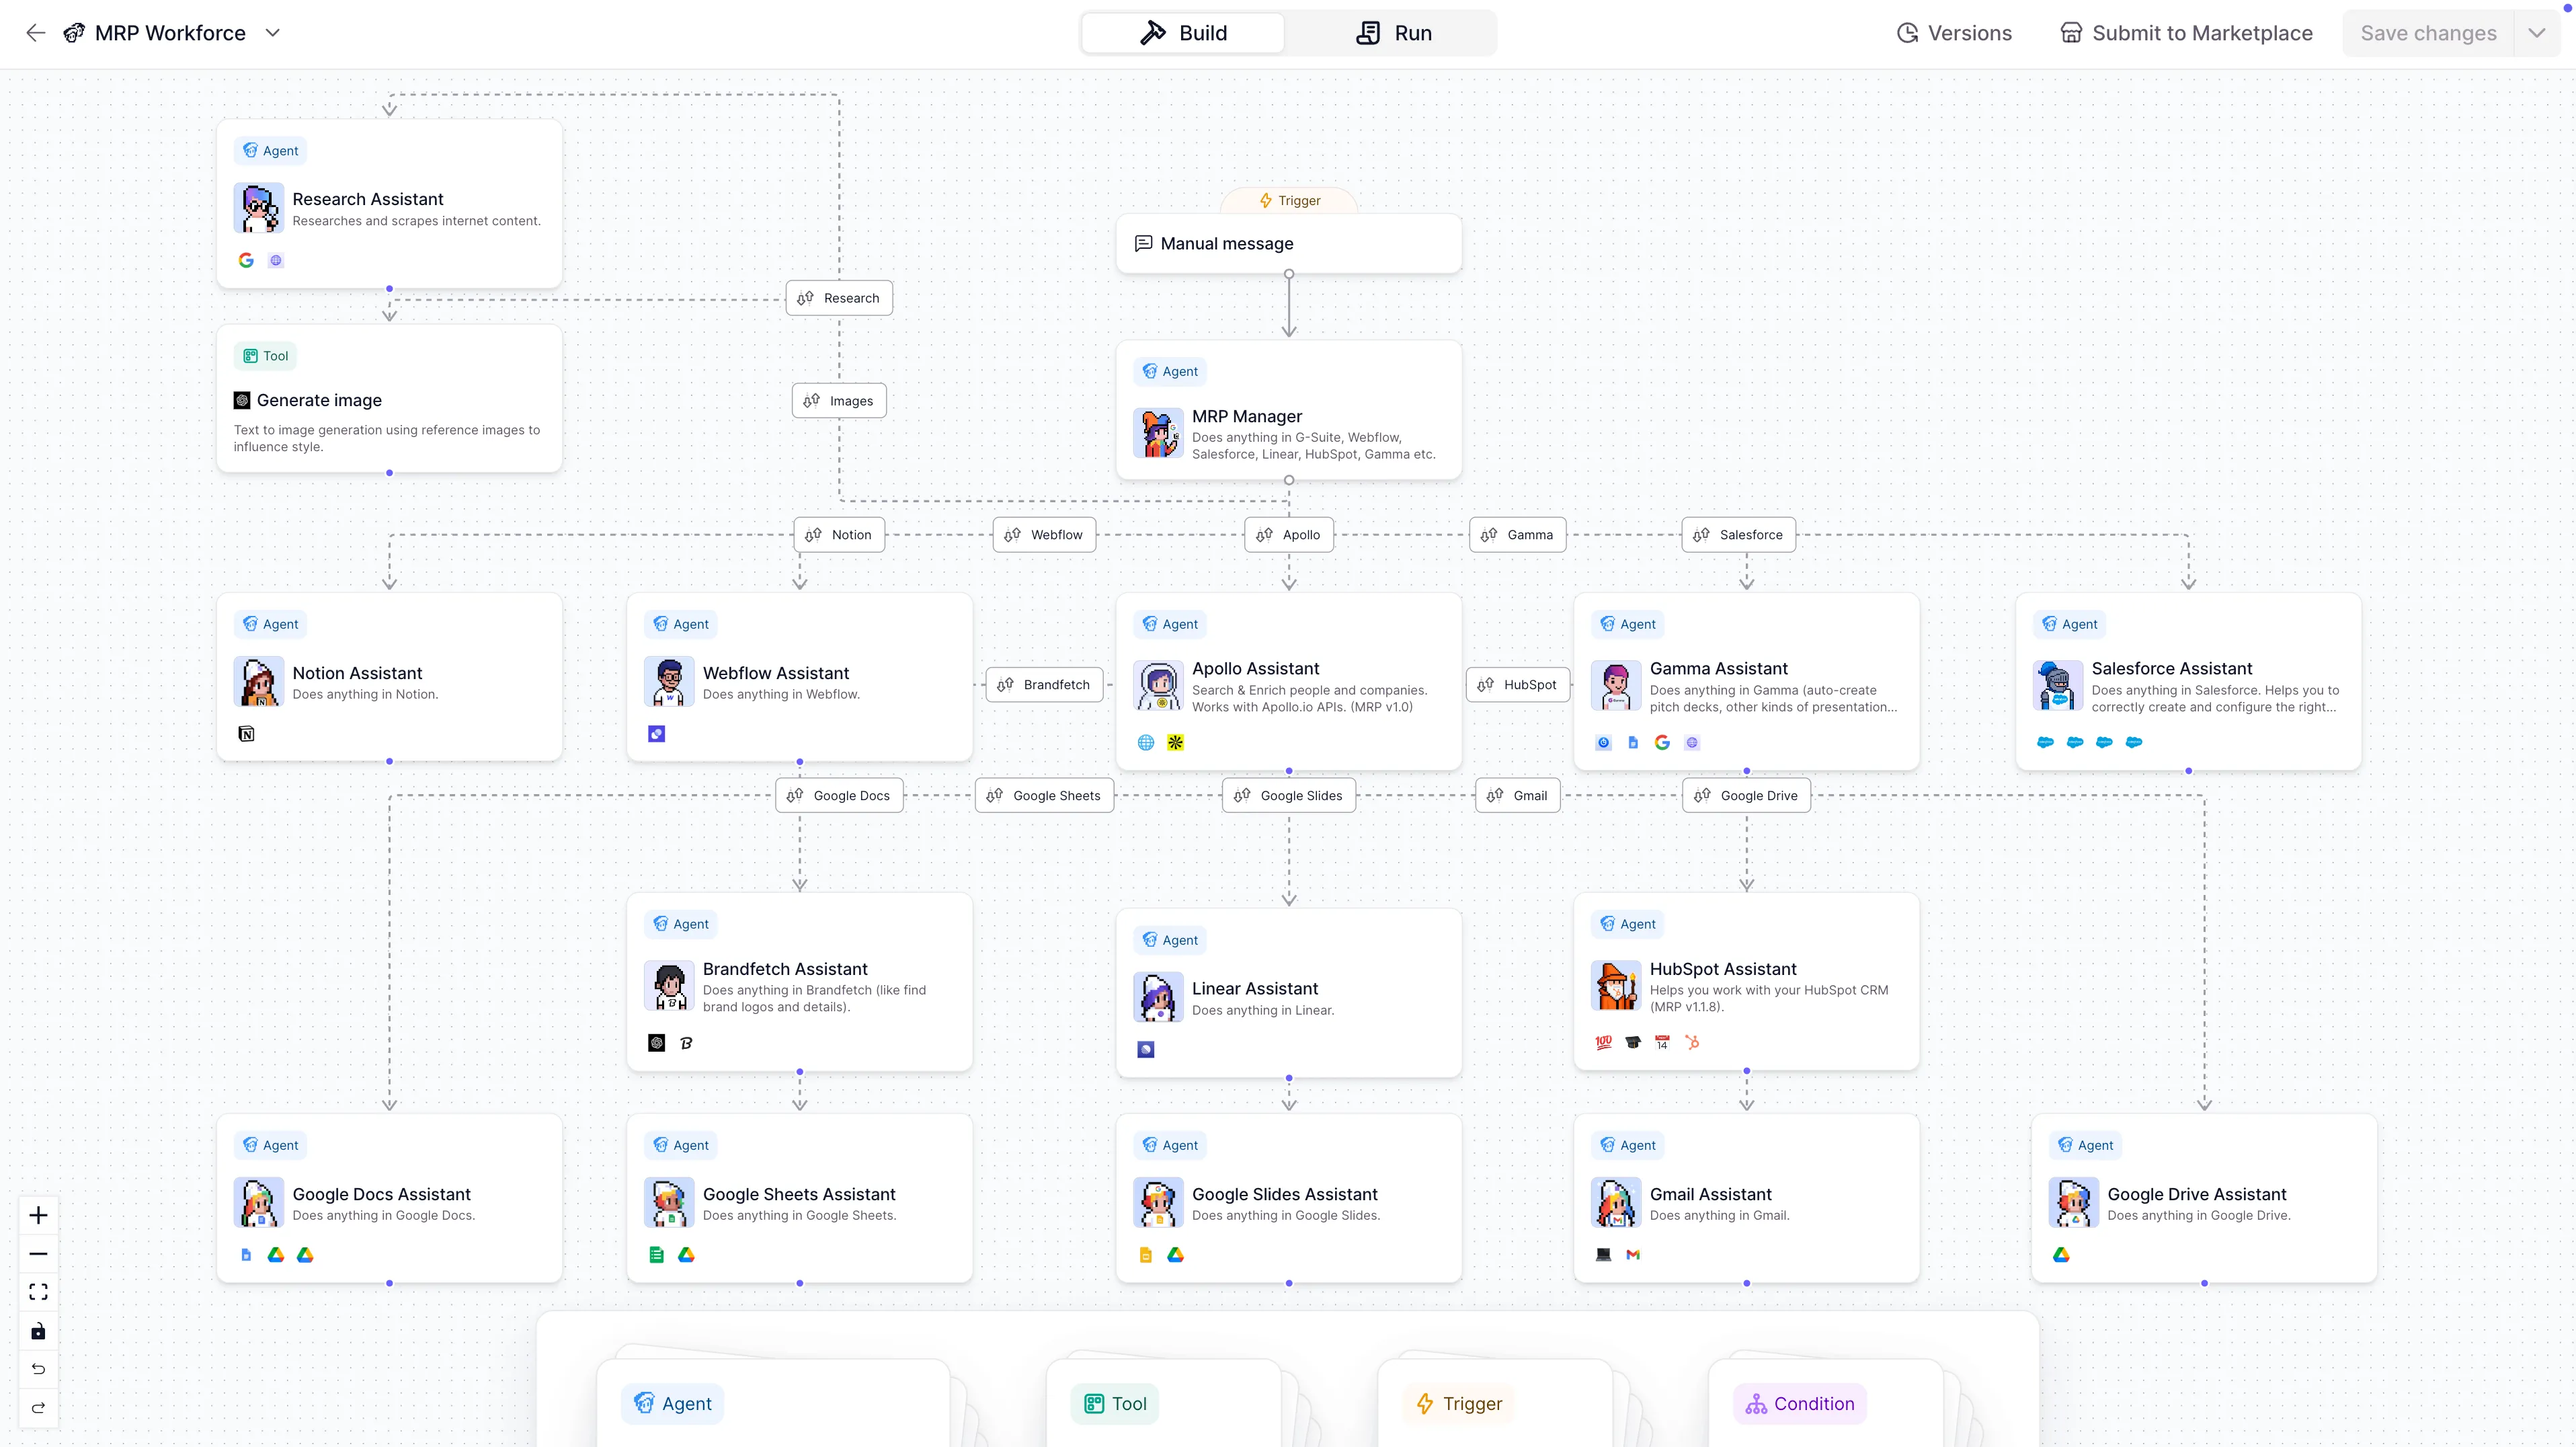Image resolution: width=2576 pixels, height=1447 pixels.
Task: Click the Brandfetch connection label
Action: point(1044,685)
